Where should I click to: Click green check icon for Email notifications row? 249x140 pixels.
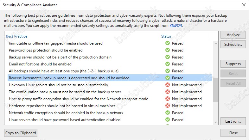tap(167, 64)
